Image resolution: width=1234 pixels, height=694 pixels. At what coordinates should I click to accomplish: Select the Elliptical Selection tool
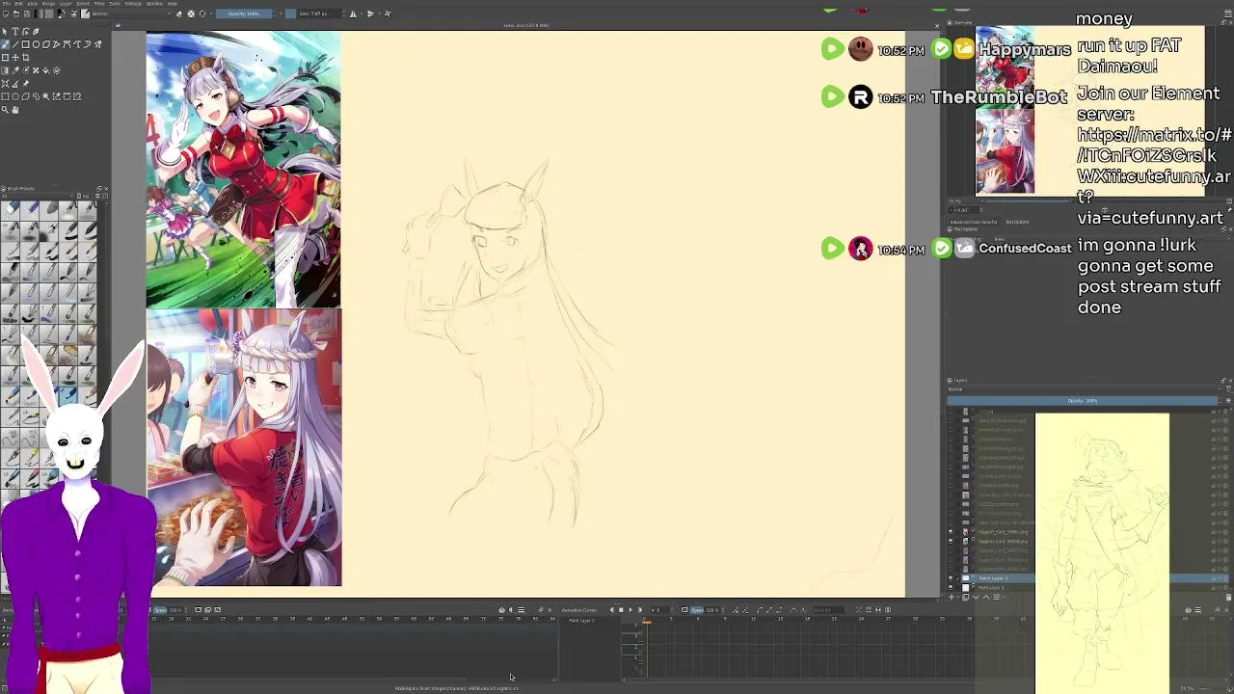tap(14, 96)
